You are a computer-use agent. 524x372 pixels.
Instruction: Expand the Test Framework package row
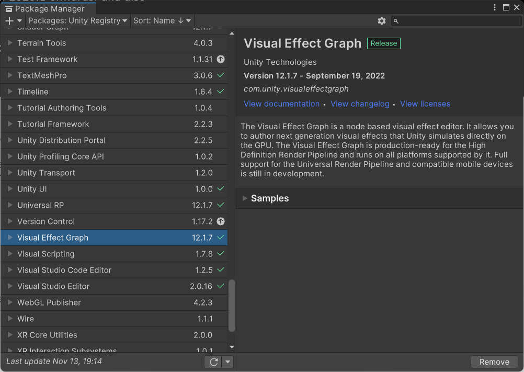[x=10, y=59]
